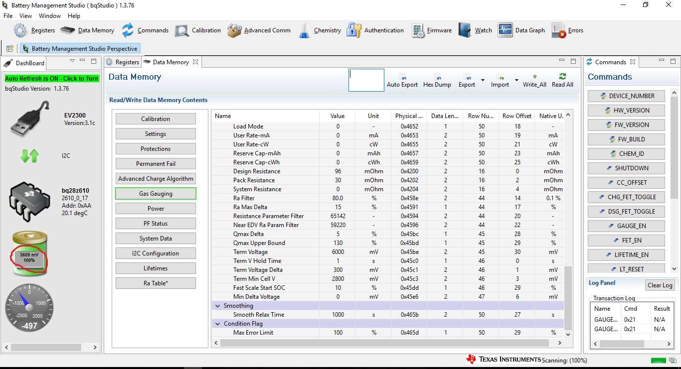Viewport: 681px width, 369px height.
Task: Open the Authentication padlock tool
Action: pyautogui.click(x=375, y=30)
